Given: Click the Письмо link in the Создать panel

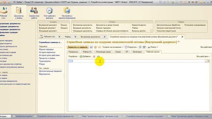Looking at the screenshot, I should coord(64,25).
